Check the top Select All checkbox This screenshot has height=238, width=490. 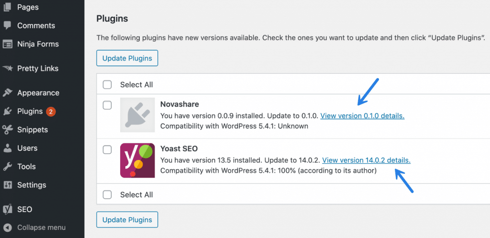(108, 85)
